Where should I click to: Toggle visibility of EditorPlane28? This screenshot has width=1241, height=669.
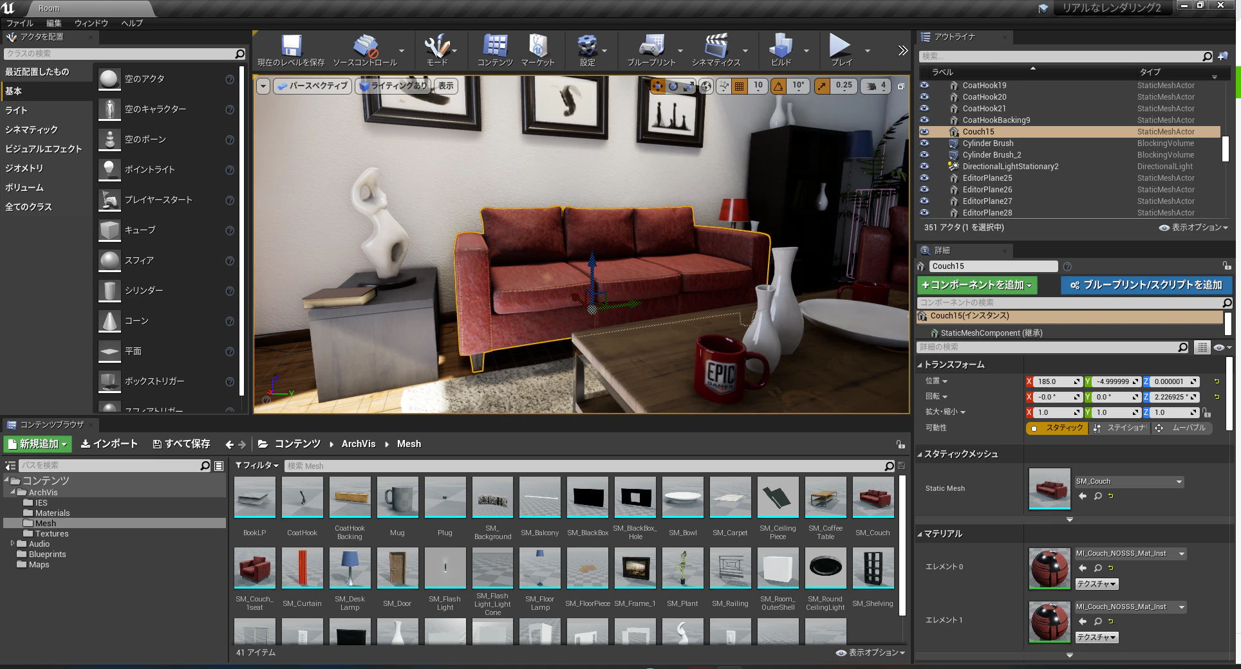click(x=925, y=213)
